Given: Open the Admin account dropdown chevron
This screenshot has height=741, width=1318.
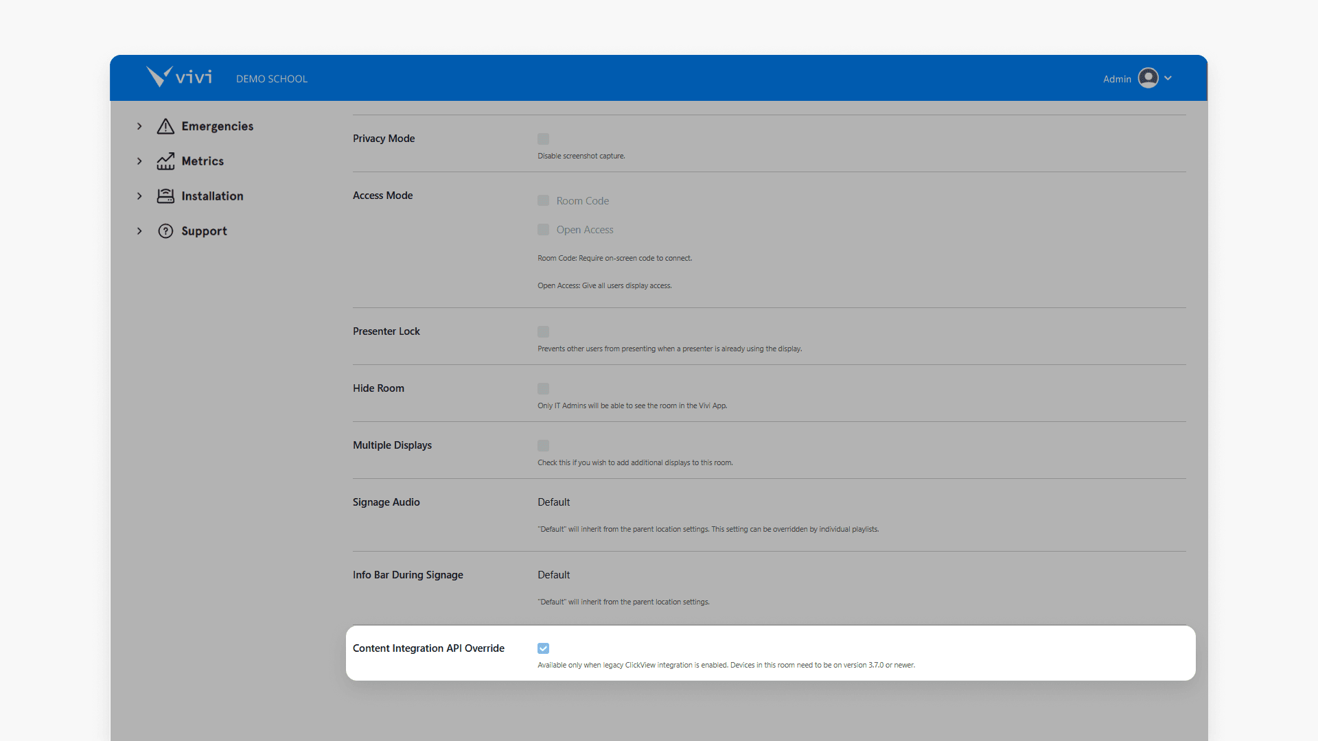Looking at the screenshot, I should pos(1168,78).
